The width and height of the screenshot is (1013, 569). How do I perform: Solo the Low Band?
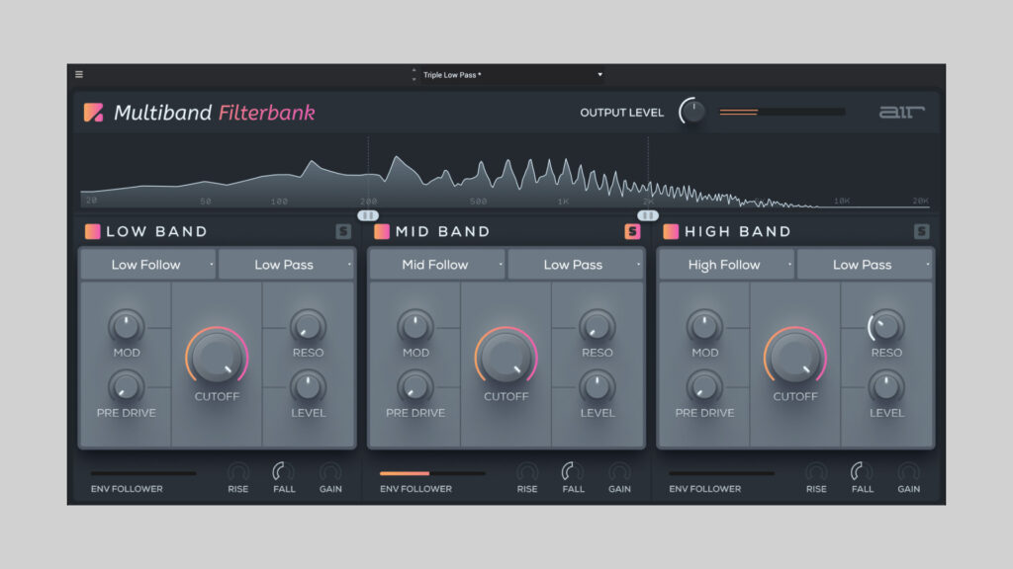(343, 232)
